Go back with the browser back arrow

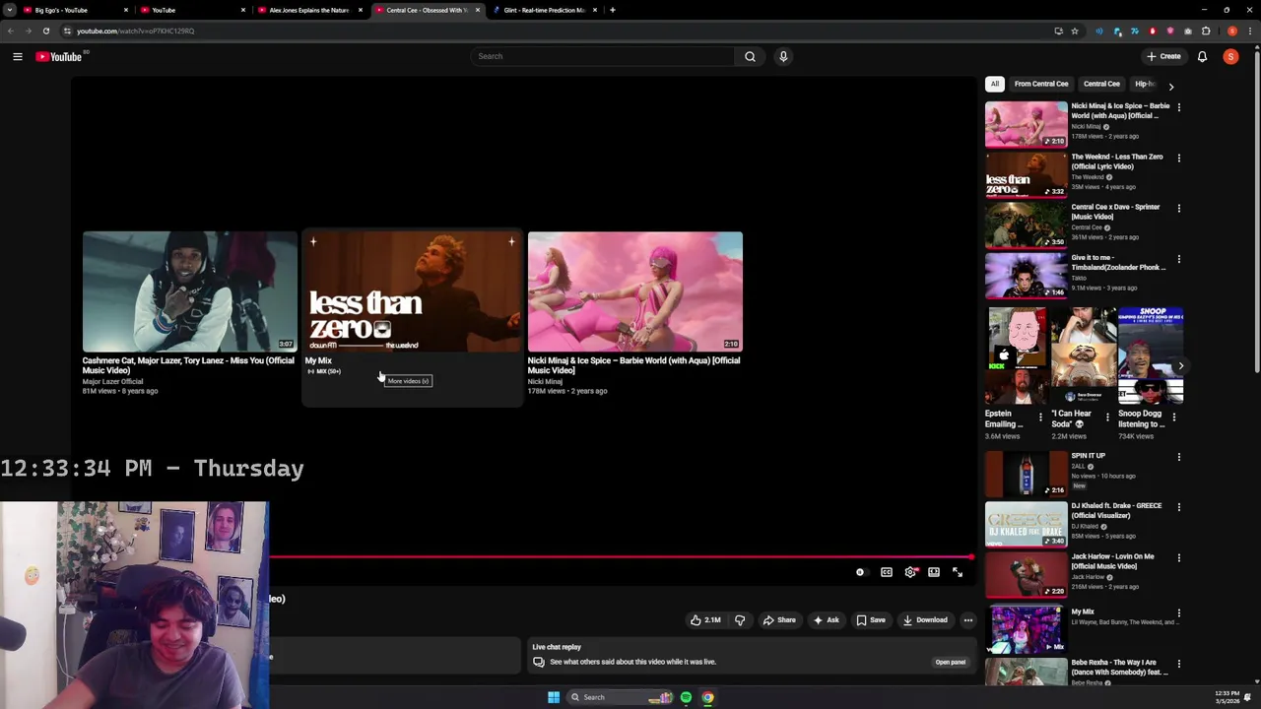tap(11, 31)
